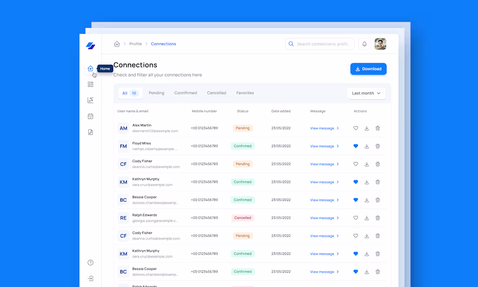The image size is (478, 287).
Task: Delete Ralph Edwards using the trash icon
Action: 378,218
